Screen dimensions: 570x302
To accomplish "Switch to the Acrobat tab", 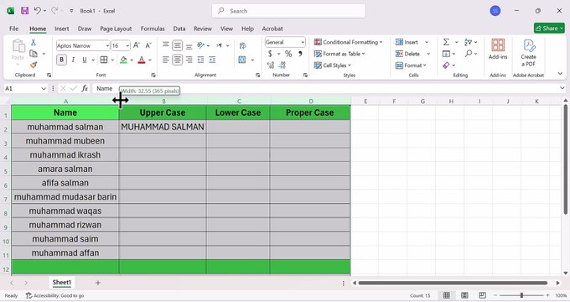I will coord(272,29).
